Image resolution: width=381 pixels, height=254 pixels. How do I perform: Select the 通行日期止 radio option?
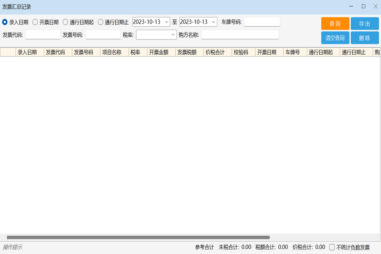[100, 22]
